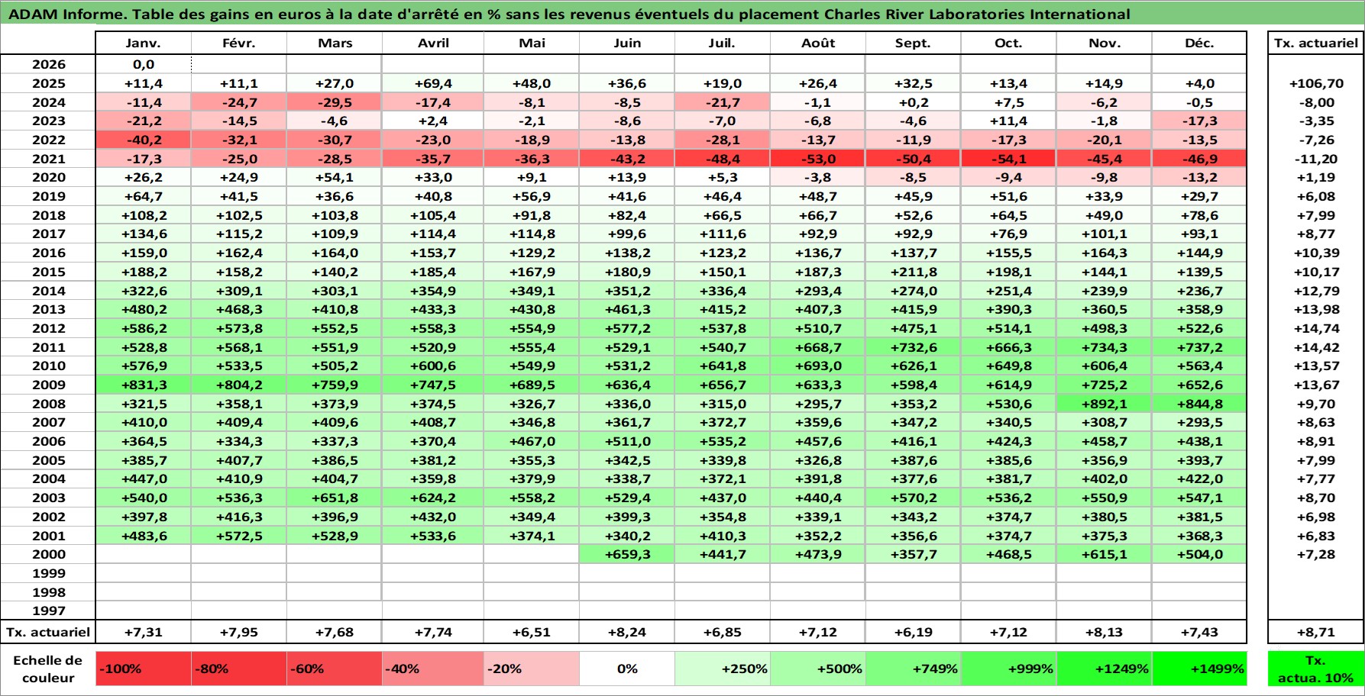The height and width of the screenshot is (696, 1365).
Task: Click the +54,1 cell for Mars 2020
Action: coord(335,177)
